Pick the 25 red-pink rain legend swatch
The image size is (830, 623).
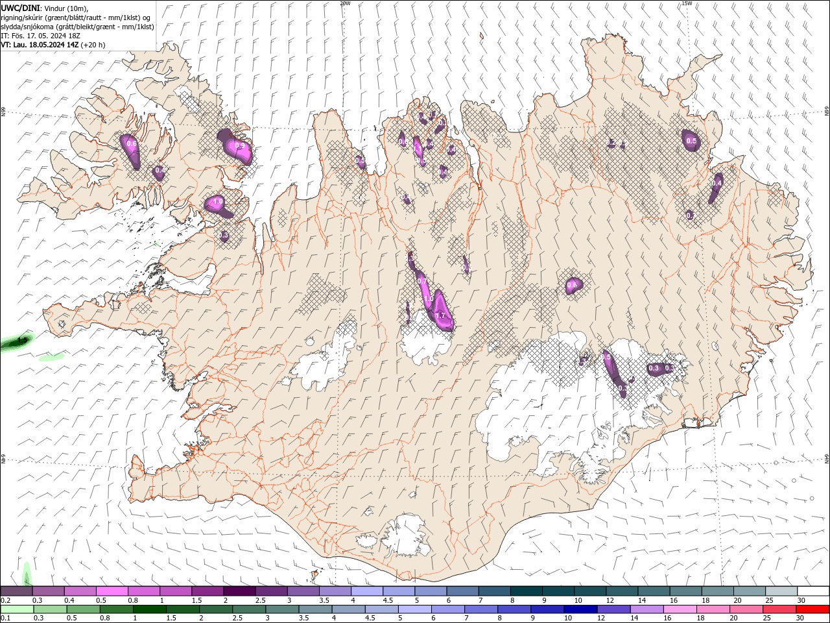tap(779, 609)
